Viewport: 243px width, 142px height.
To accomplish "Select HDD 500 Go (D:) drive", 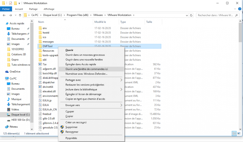I will (21, 120).
